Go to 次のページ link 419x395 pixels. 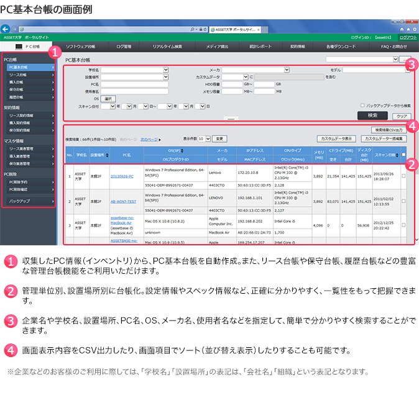click(149, 140)
